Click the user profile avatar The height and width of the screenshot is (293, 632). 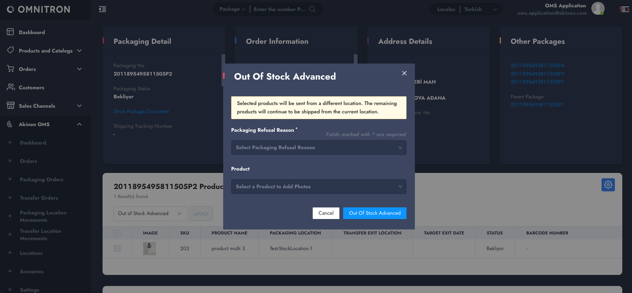coord(597,9)
